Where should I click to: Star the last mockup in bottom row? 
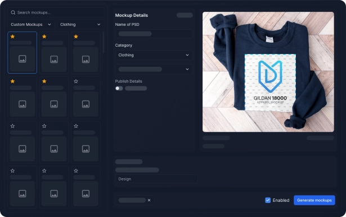point(76,171)
